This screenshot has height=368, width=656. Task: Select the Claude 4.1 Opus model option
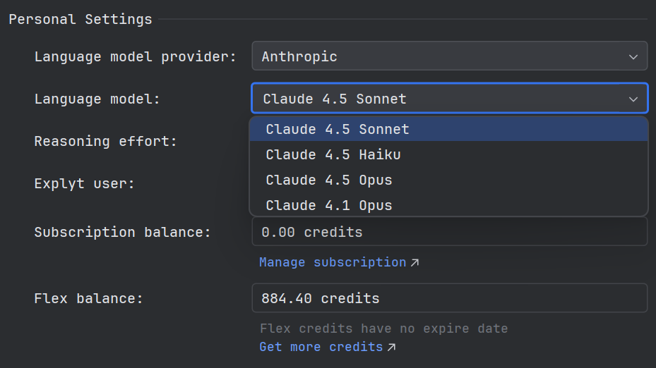[x=329, y=206]
